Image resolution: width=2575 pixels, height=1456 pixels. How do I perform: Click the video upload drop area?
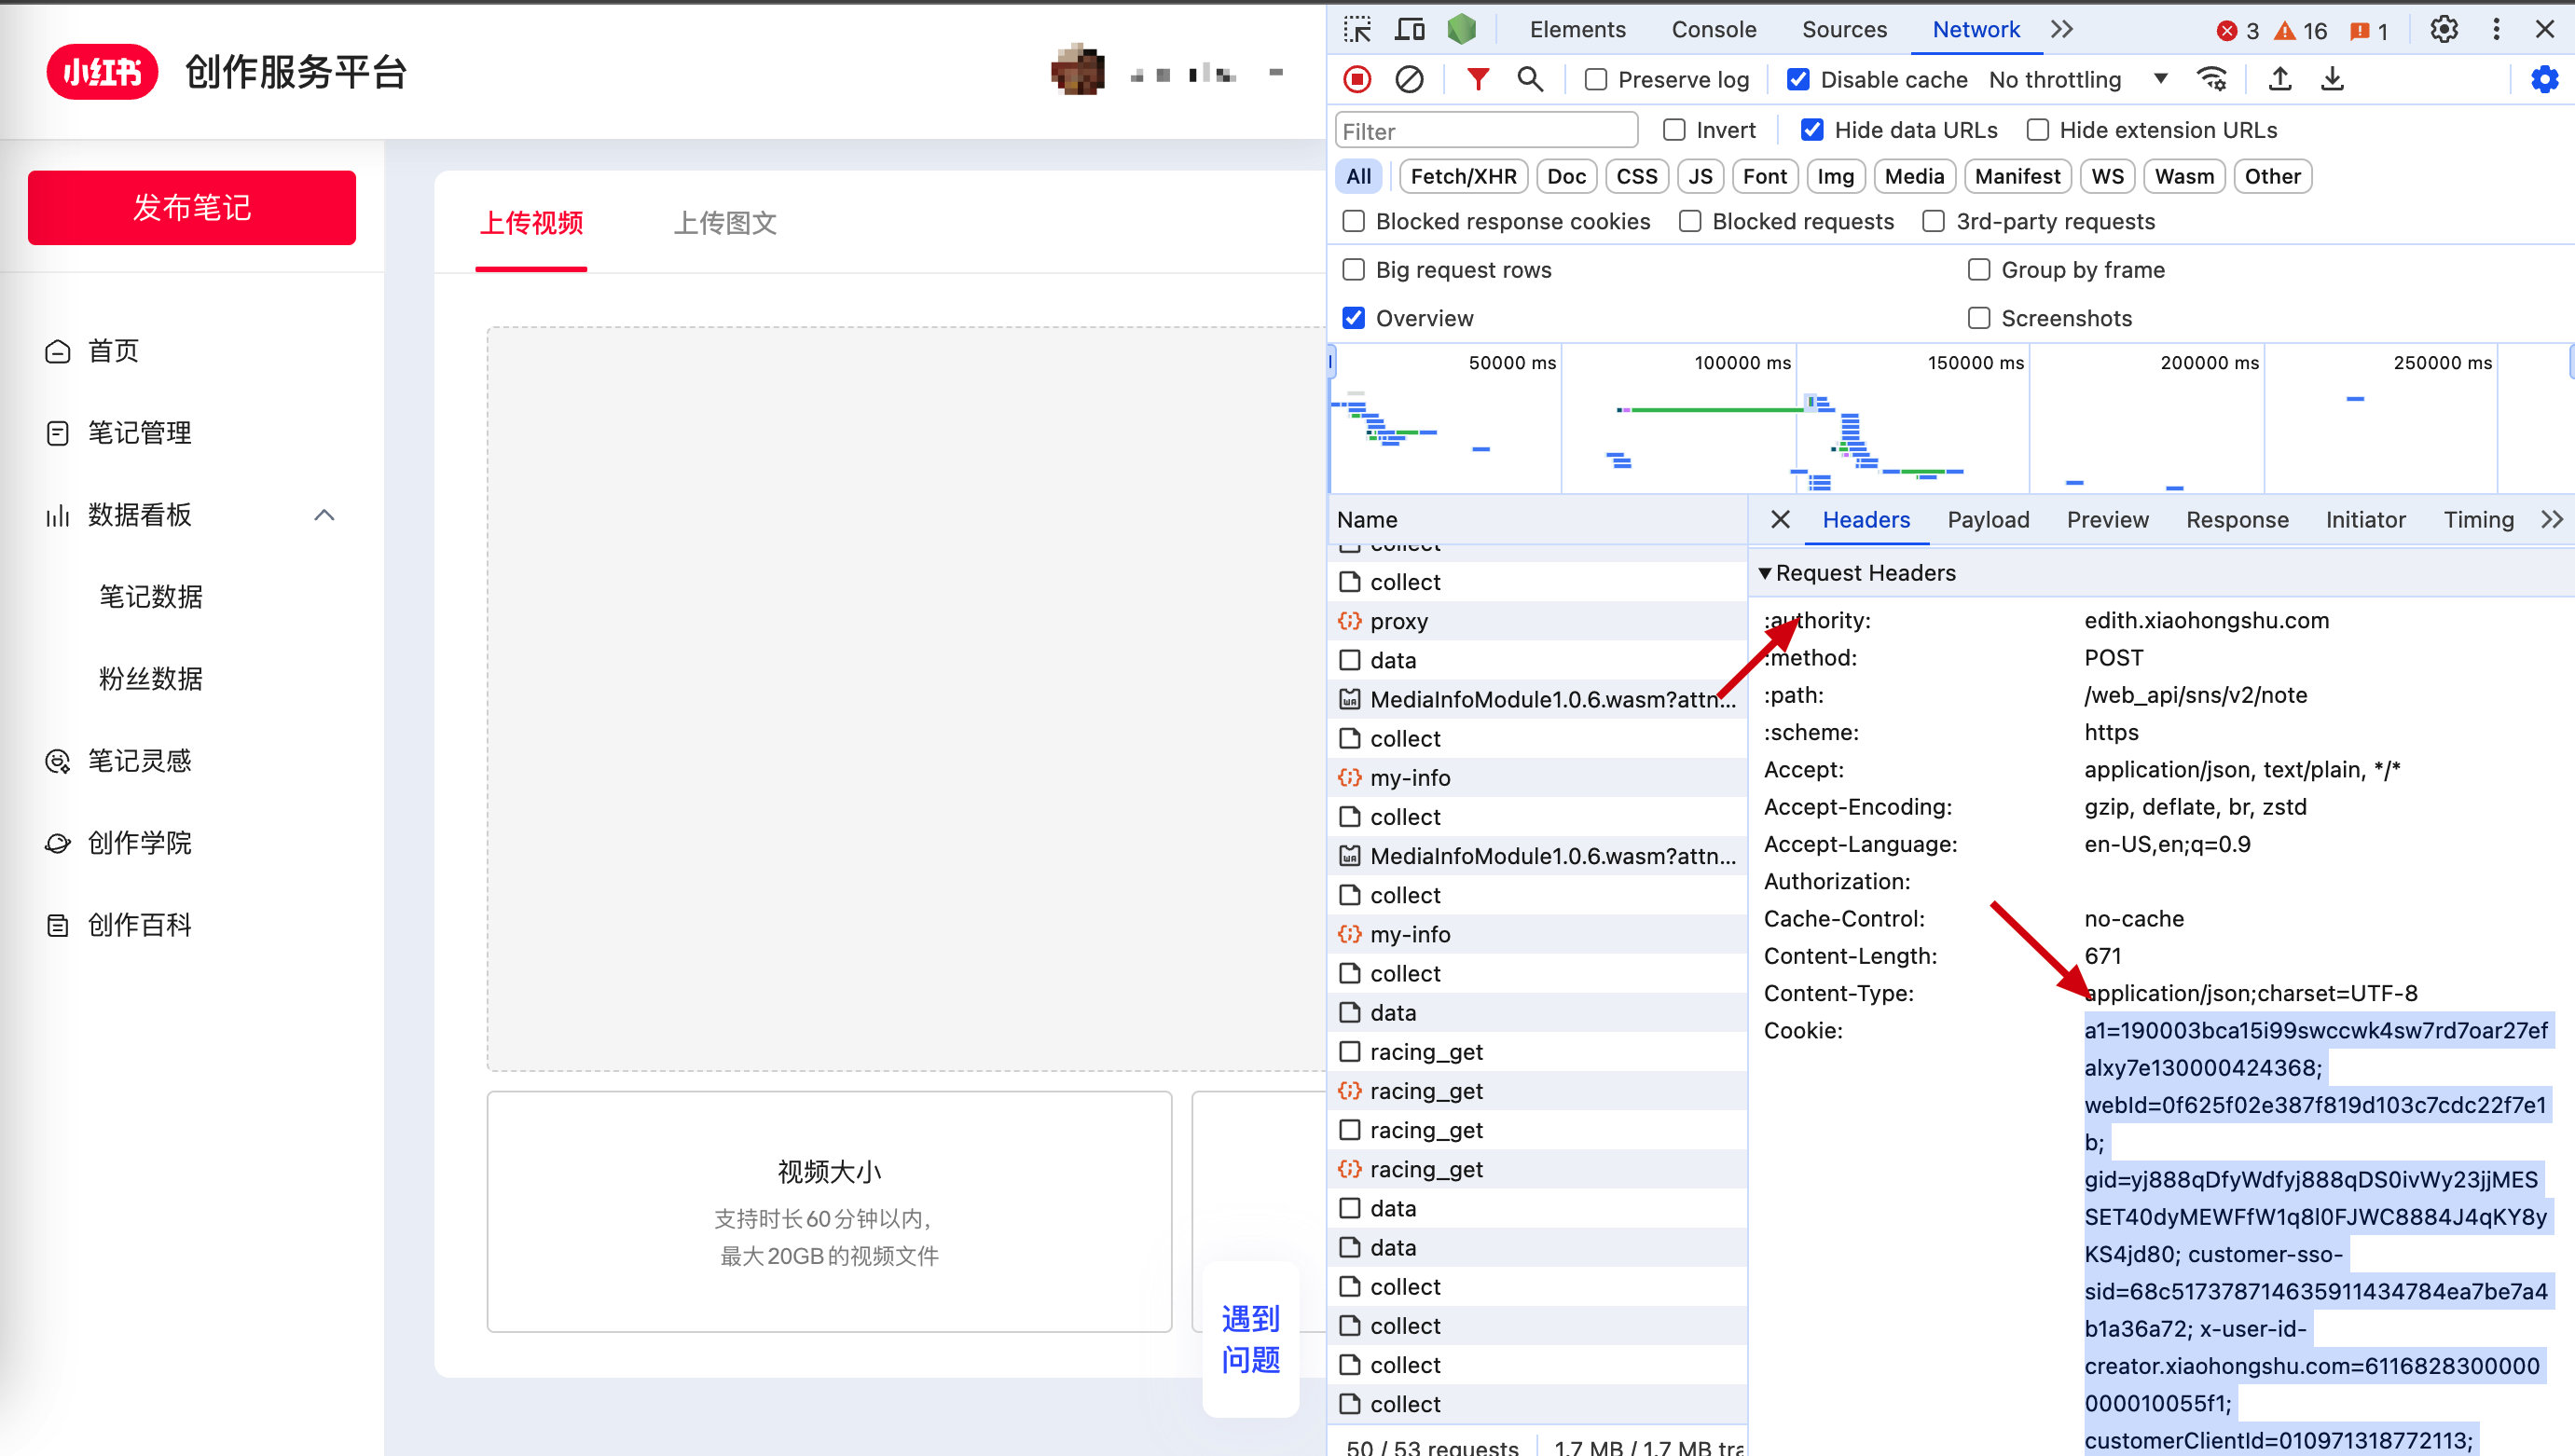[x=906, y=698]
